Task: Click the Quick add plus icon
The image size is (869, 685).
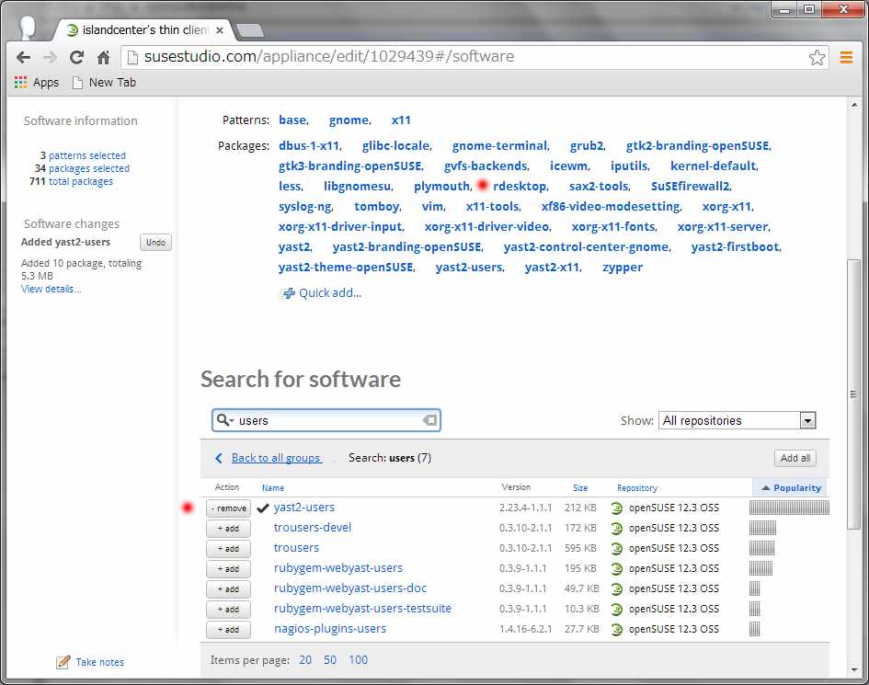Action: 288,293
